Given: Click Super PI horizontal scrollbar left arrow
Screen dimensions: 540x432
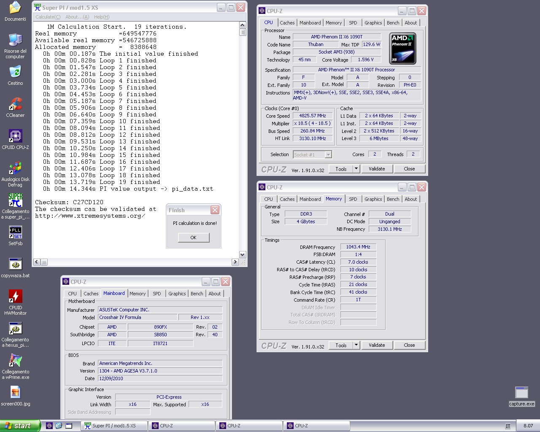Looking at the screenshot, I should tap(37, 262).
